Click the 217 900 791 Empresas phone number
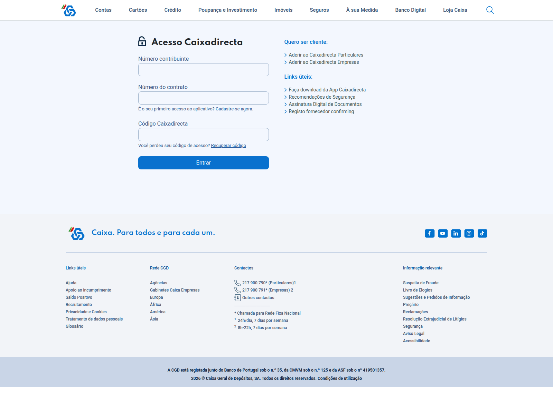 point(268,290)
